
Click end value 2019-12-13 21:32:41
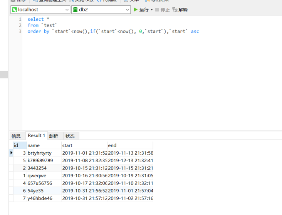point(130,160)
